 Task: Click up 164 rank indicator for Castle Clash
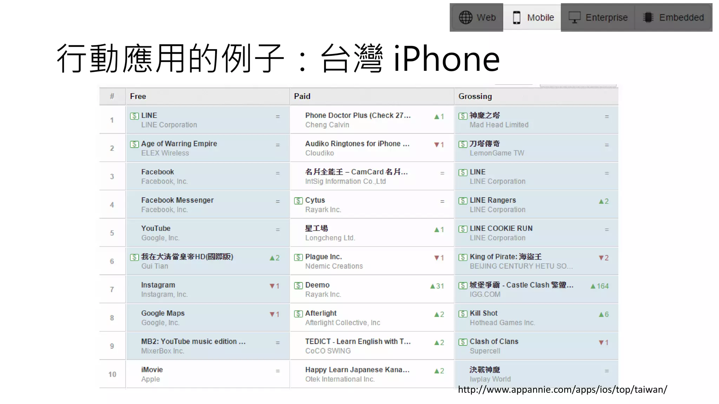click(x=600, y=286)
